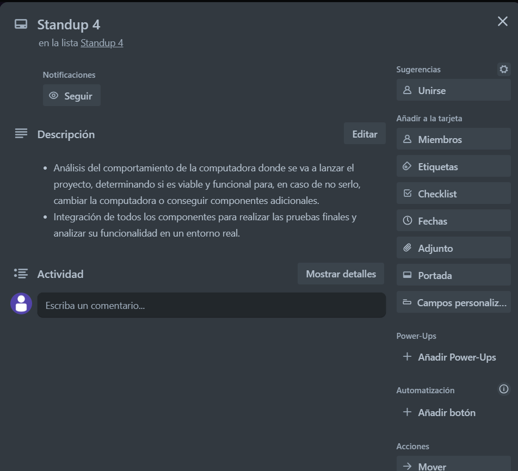Select Adjunto to attach a file
The height and width of the screenshot is (471, 518).
453,248
